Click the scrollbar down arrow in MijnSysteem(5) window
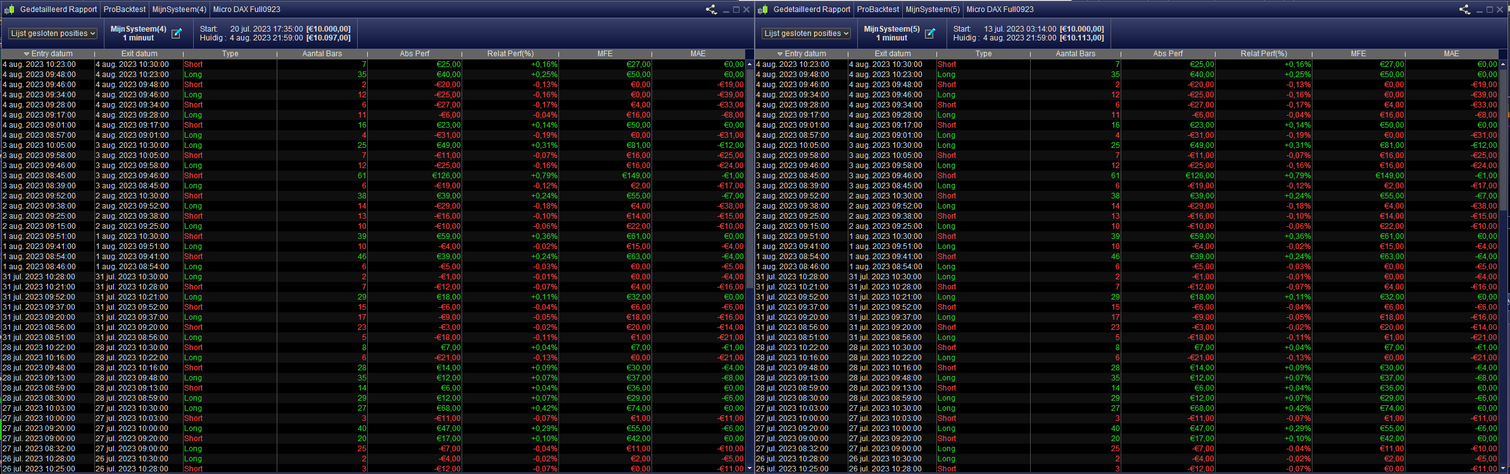Image resolution: width=1510 pixels, height=474 pixels. pos(1503,468)
